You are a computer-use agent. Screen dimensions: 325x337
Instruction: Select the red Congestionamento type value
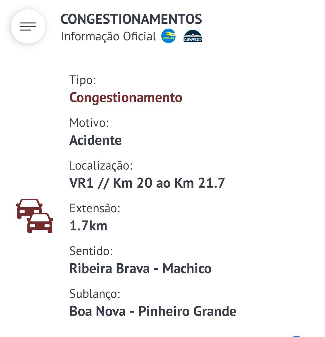pos(126,98)
